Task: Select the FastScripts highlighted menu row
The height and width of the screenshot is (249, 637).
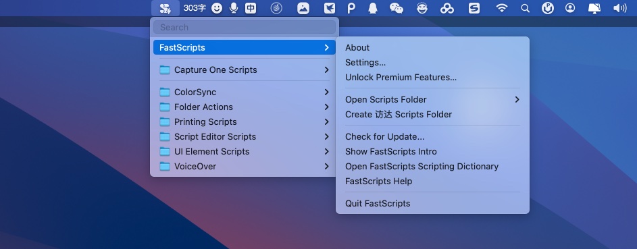Action: [x=245, y=47]
